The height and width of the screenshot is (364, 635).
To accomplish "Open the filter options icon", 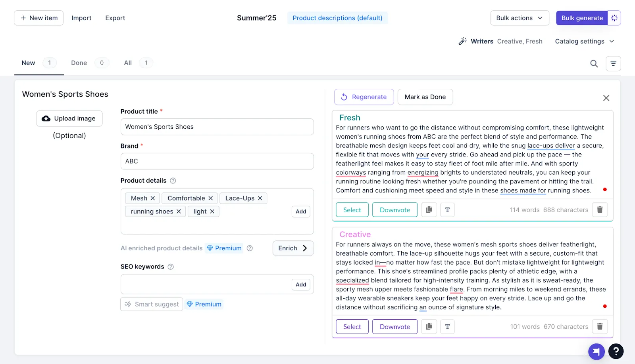I will pyautogui.click(x=613, y=63).
